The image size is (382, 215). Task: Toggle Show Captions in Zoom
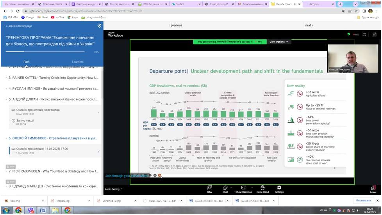click(243, 189)
